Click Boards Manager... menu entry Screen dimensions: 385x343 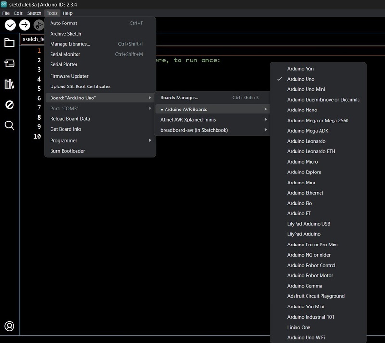coord(179,98)
